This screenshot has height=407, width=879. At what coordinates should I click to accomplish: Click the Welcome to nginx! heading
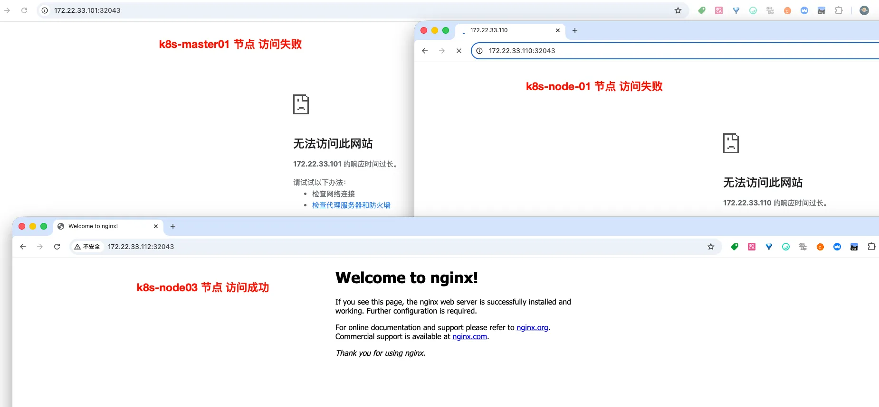coord(407,277)
